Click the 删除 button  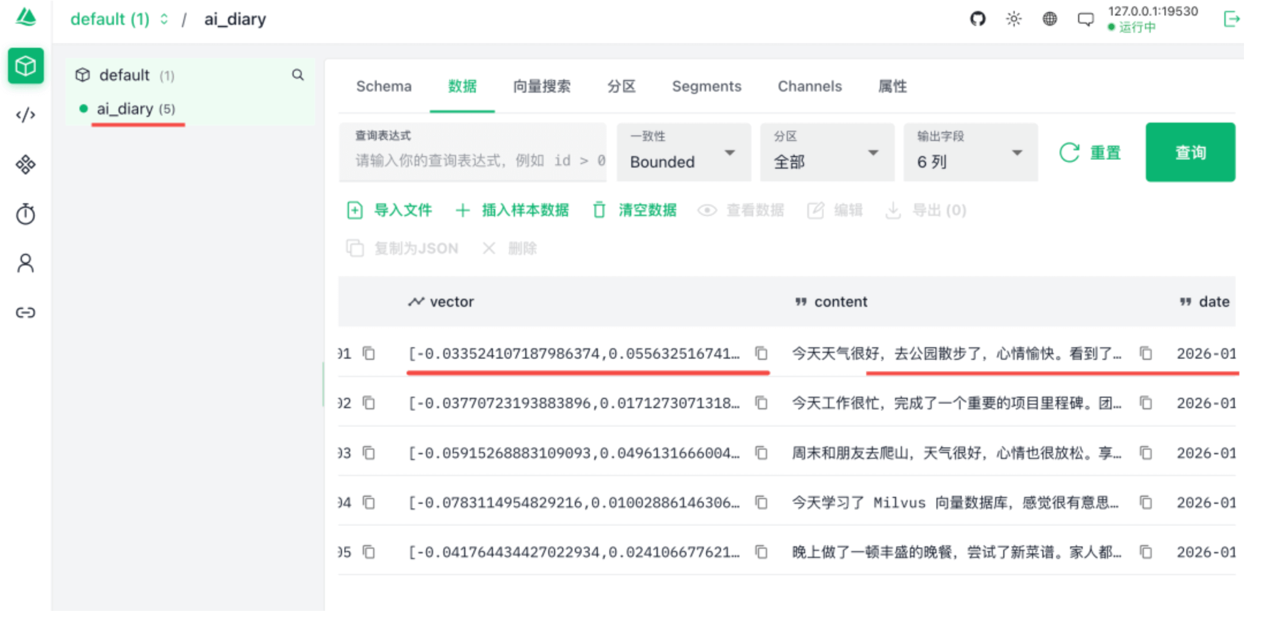tap(510, 248)
